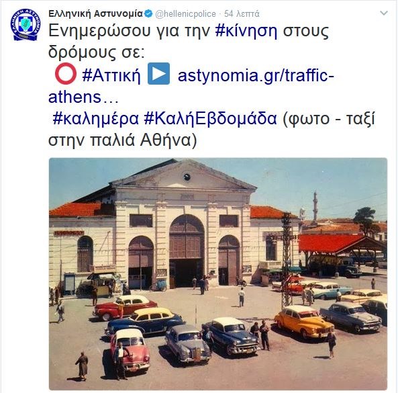Click the blue verified badge
The width and height of the screenshot is (398, 393).
click(148, 13)
